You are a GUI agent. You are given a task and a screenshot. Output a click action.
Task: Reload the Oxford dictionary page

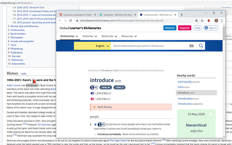(71, 21)
